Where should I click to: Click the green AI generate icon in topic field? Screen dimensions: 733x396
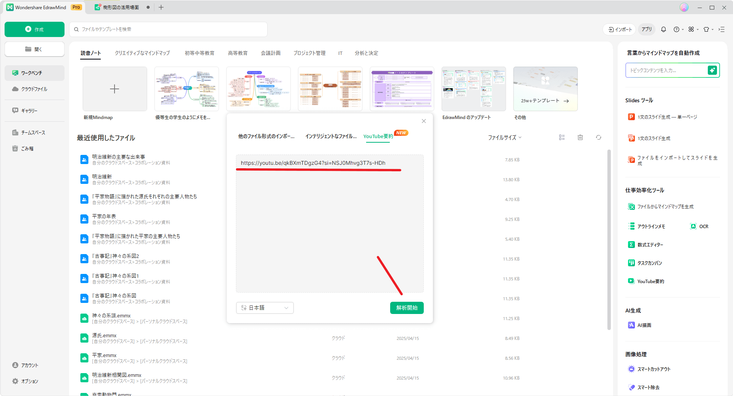(712, 70)
